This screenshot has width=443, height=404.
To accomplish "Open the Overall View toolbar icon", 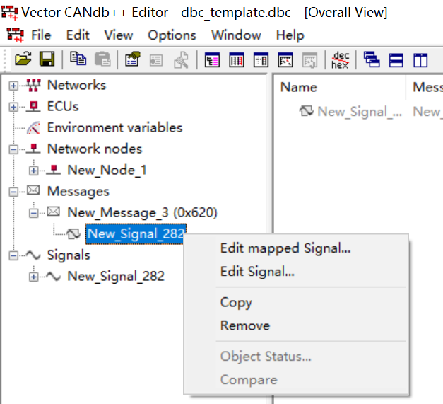I will click(212, 60).
